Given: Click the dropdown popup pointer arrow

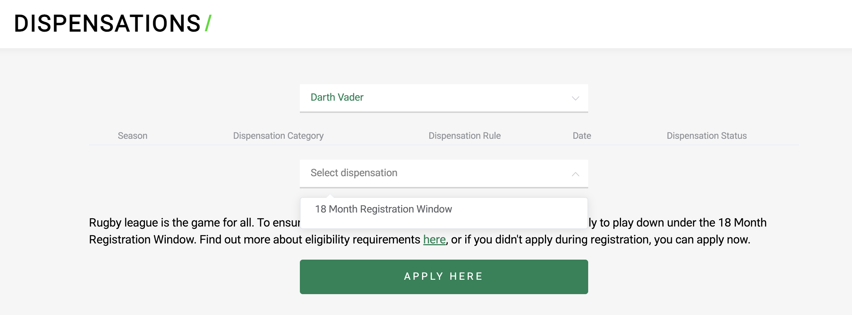Looking at the screenshot, I should coord(330,196).
